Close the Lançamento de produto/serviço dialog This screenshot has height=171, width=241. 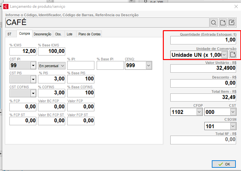point(236,6)
